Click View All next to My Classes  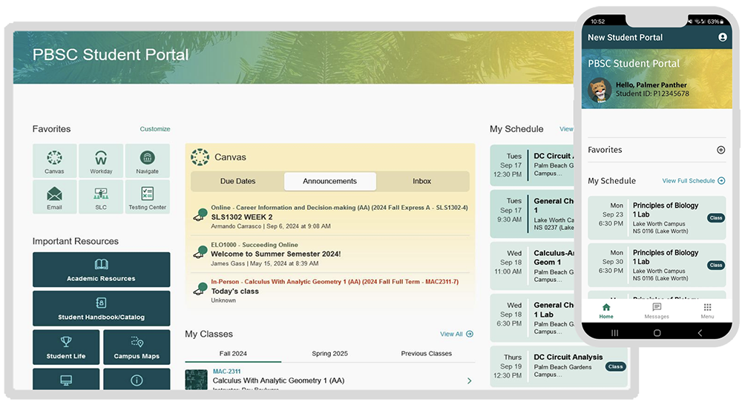pos(456,335)
